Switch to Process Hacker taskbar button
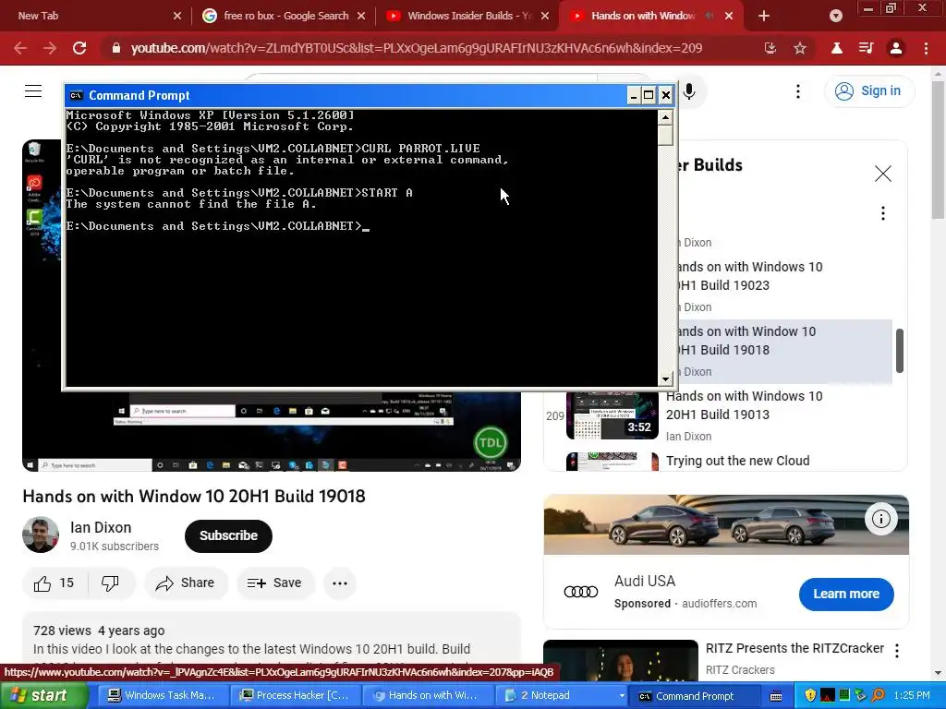This screenshot has height=709, width=946. click(x=295, y=696)
